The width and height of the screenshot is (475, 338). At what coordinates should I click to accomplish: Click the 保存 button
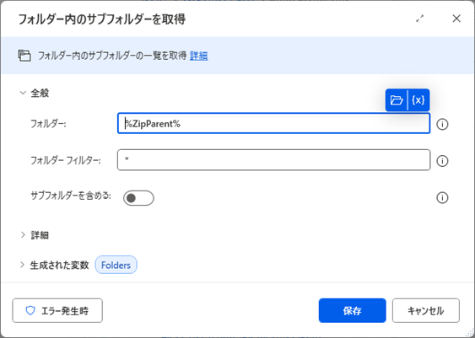click(x=353, y=310)
